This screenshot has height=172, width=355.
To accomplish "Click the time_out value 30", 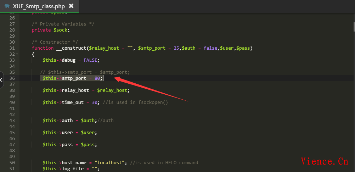I will (x=94, y=102).
